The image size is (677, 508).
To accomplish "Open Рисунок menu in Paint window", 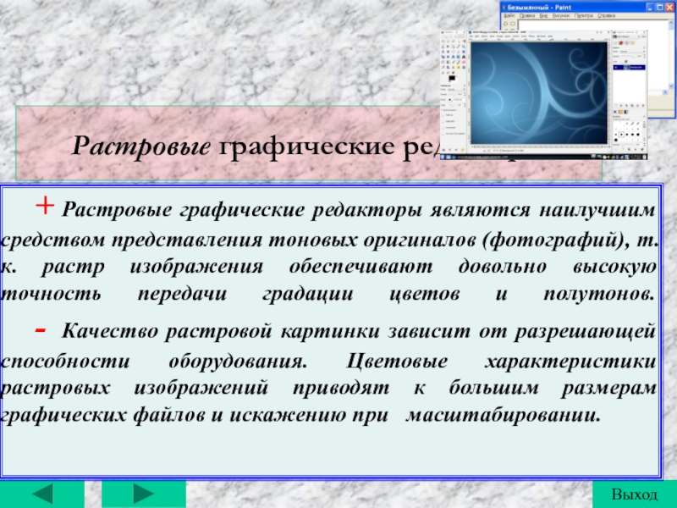I will pyautogui.click(x=561, y=15).
